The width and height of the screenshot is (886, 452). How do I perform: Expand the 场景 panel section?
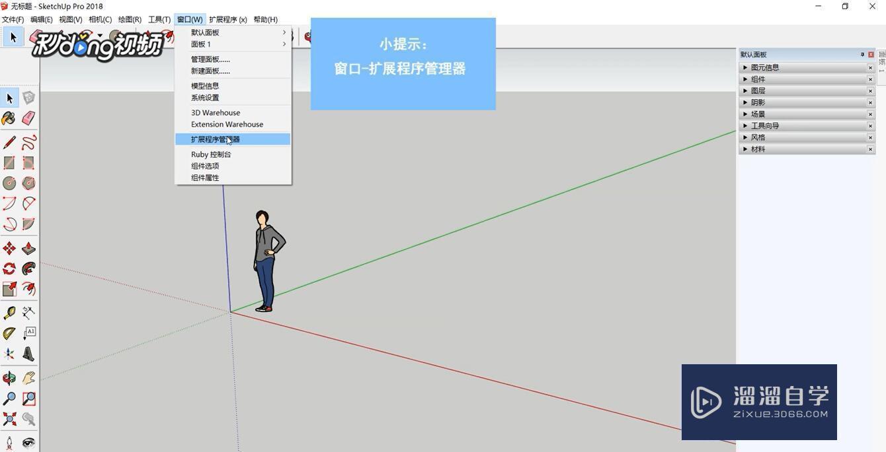click(x=745, y=114)
